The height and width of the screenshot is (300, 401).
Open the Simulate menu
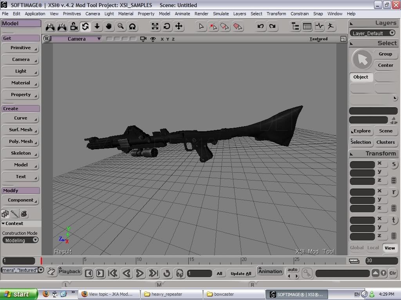coord(221,14)
